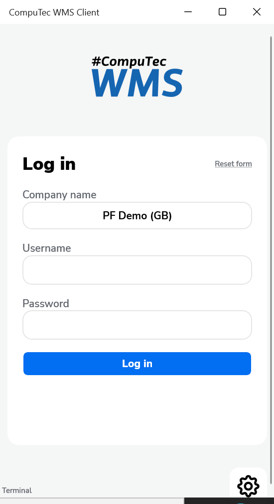The image size is (274, 504).
Task: Minimize the CompuTec WMS Client window
Action: pos(188,12)
